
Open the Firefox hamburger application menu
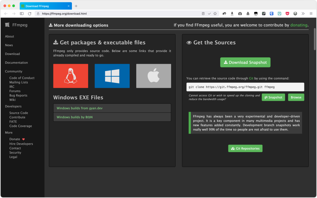(x=311, y=14)
